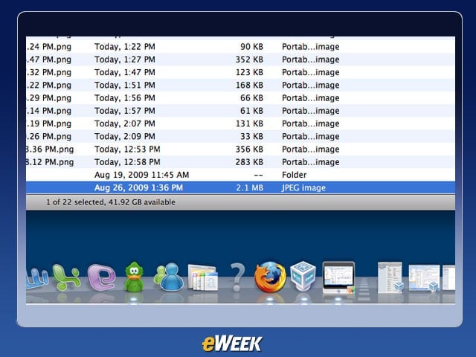This screenshot has height=357, width=476.
Task: Click the partially visible third minimized window
Action: tap(448, 277)
